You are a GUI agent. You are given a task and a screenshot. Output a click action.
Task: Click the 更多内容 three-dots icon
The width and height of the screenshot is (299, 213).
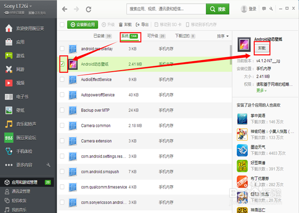click(9, 165)
